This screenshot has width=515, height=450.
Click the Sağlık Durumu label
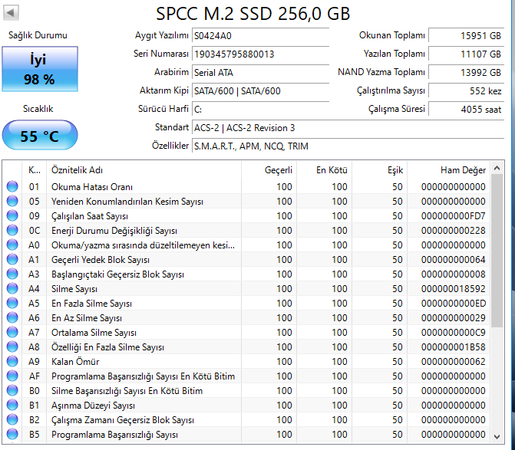coord(38,35)
